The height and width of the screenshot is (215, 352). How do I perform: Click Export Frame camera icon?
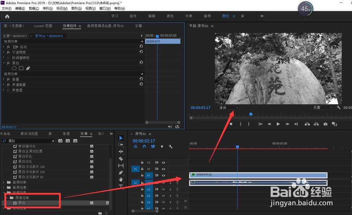point(325,124)
